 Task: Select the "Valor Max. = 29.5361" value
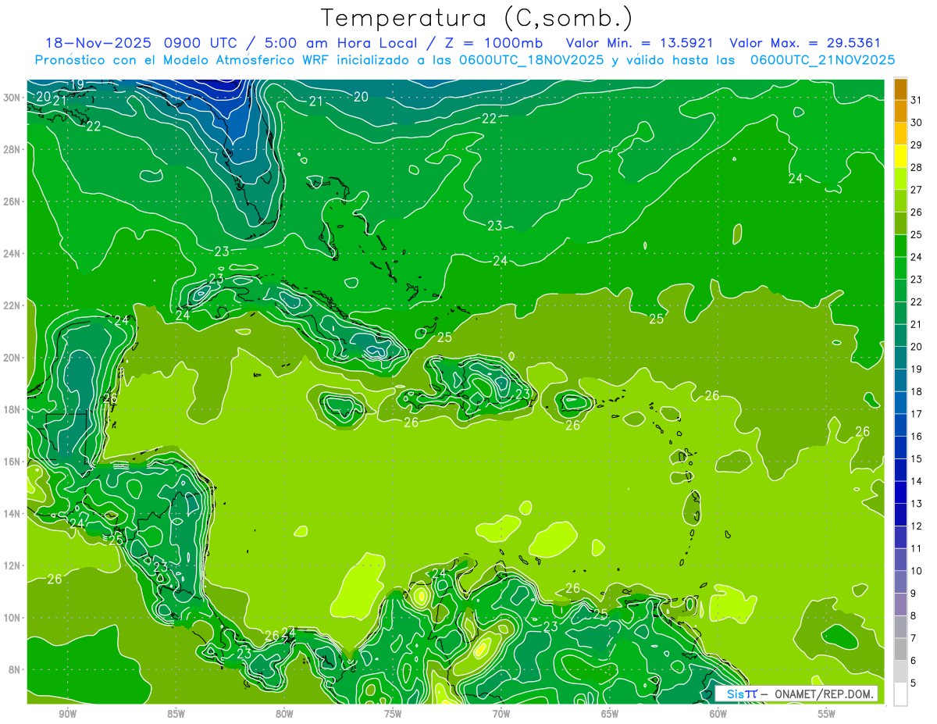coord(807,43)
